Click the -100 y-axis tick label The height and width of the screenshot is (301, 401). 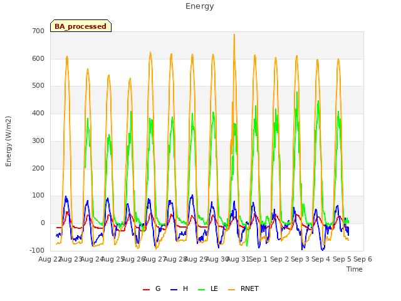pyautogui.click(x=37, y=250)
